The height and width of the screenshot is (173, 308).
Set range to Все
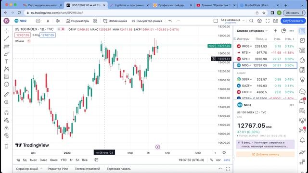pos(85,160)
